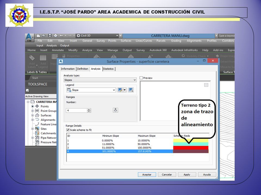Collapse the CARRETERA drawing tree node

[28, 102]
